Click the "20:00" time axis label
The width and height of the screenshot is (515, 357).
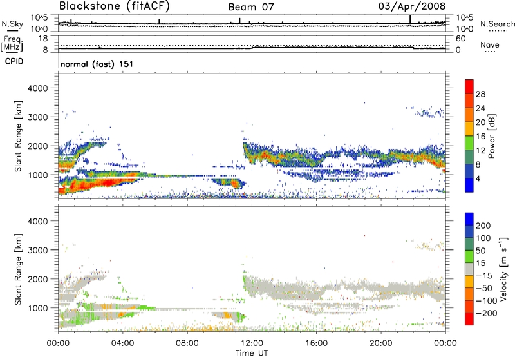coord(380,343)
